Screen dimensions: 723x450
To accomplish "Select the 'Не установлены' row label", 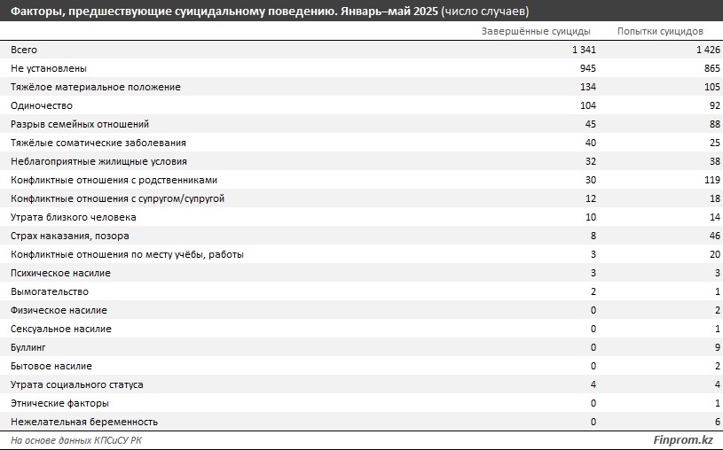I will point(49,68).
